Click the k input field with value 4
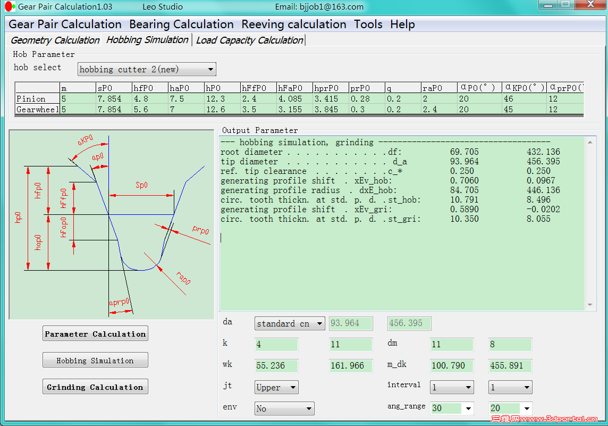Screen dimensions: 608x426 tap(276, 345)
